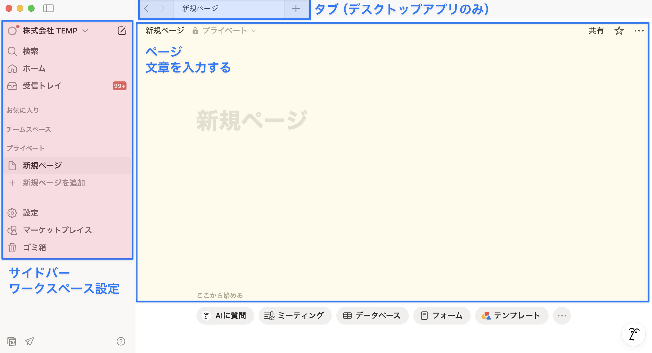Click the settings gear icon
This screenshot has width=652, height=353.
(x=12, y=213)
